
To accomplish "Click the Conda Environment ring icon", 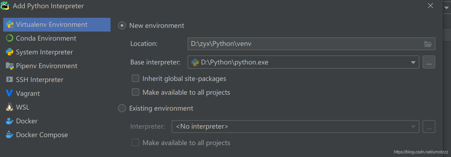I will (x=10, y=38).
